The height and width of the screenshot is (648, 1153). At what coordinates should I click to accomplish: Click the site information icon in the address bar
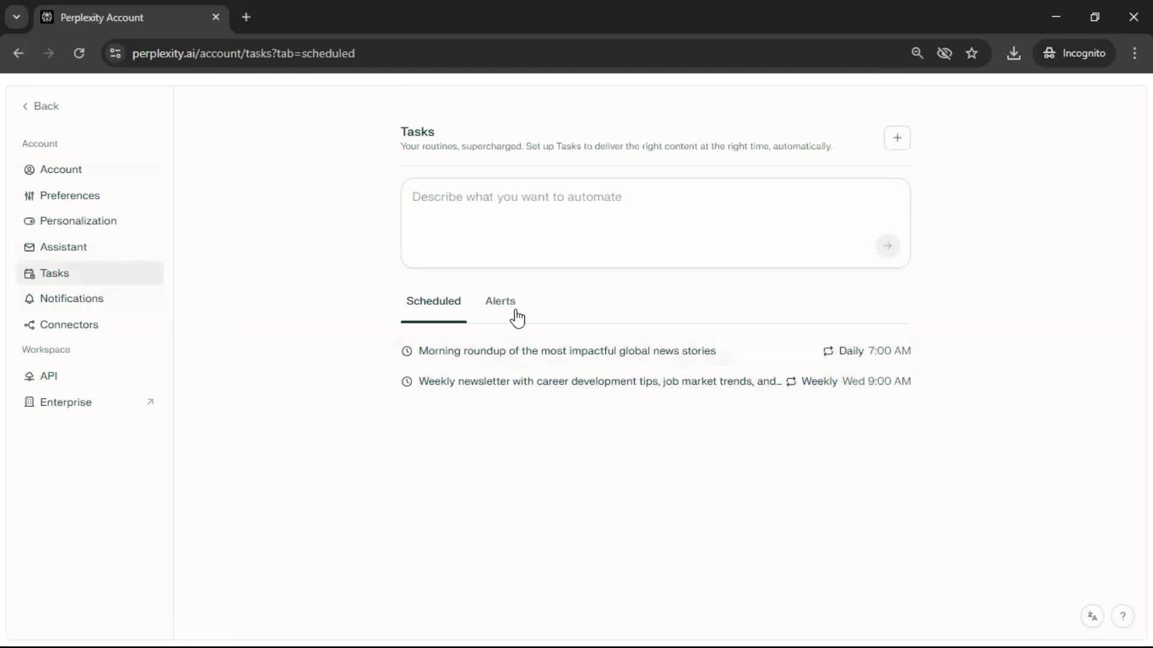(115, 53)
